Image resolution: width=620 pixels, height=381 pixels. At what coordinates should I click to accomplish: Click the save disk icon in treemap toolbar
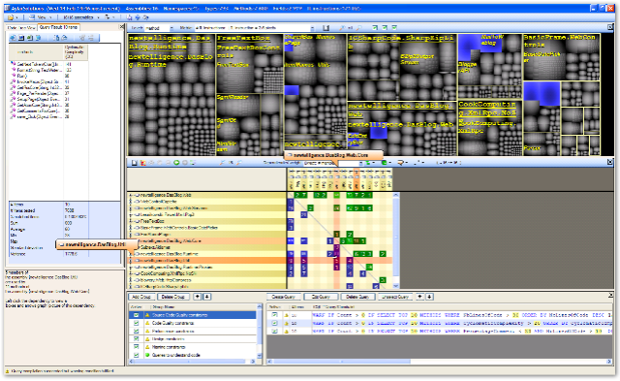(x=325, y=28)
